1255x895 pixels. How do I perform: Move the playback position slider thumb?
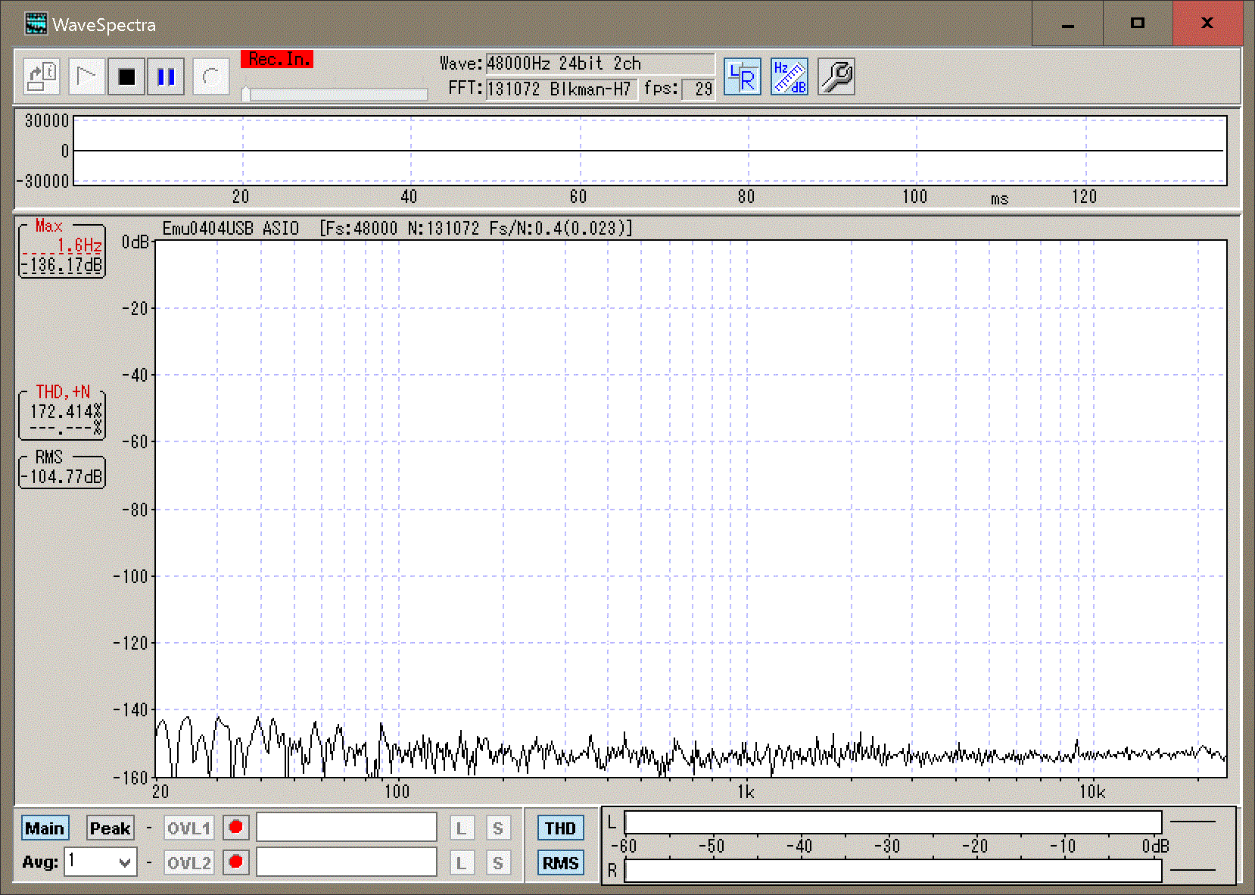246,94
